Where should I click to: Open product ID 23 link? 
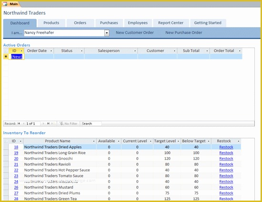coord(16,176)
